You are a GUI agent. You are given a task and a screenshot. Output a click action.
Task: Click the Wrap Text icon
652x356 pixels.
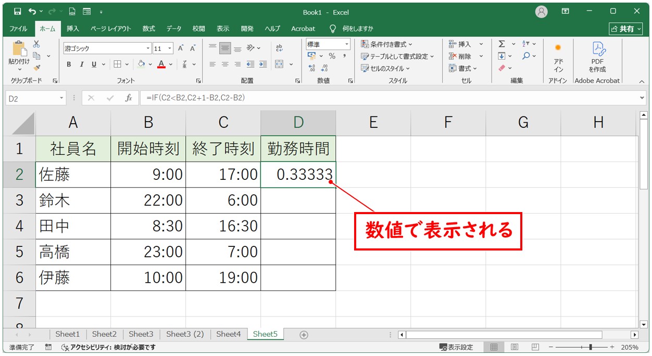[279, 48]
